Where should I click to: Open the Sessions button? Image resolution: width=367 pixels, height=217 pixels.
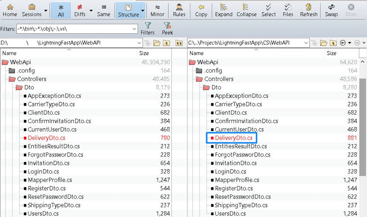click(32, 10)
